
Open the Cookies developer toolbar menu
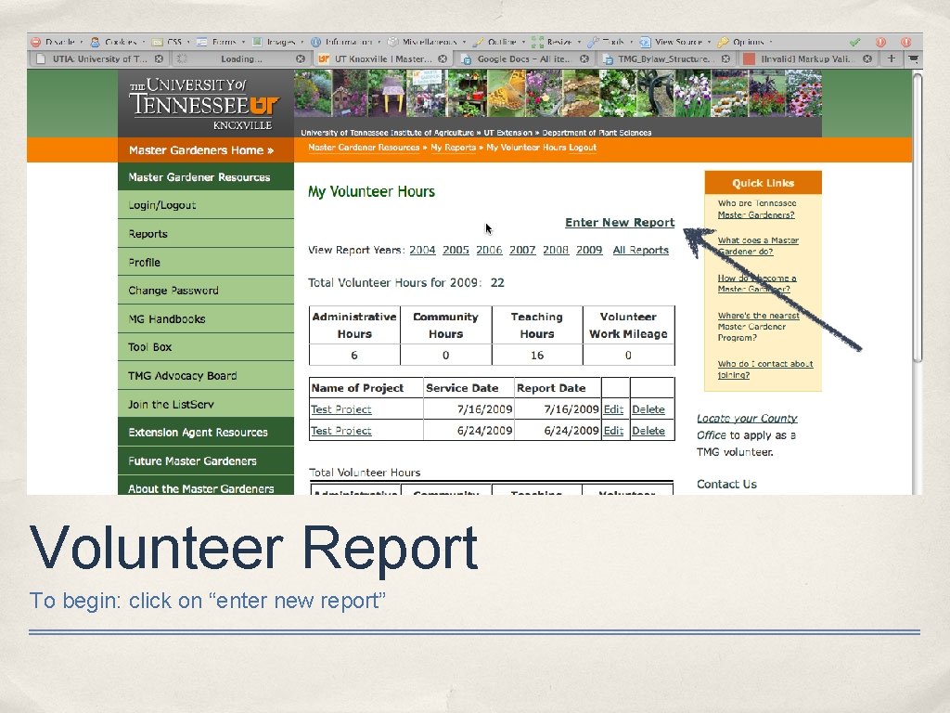pyautogui.click(x=118, y=42)
